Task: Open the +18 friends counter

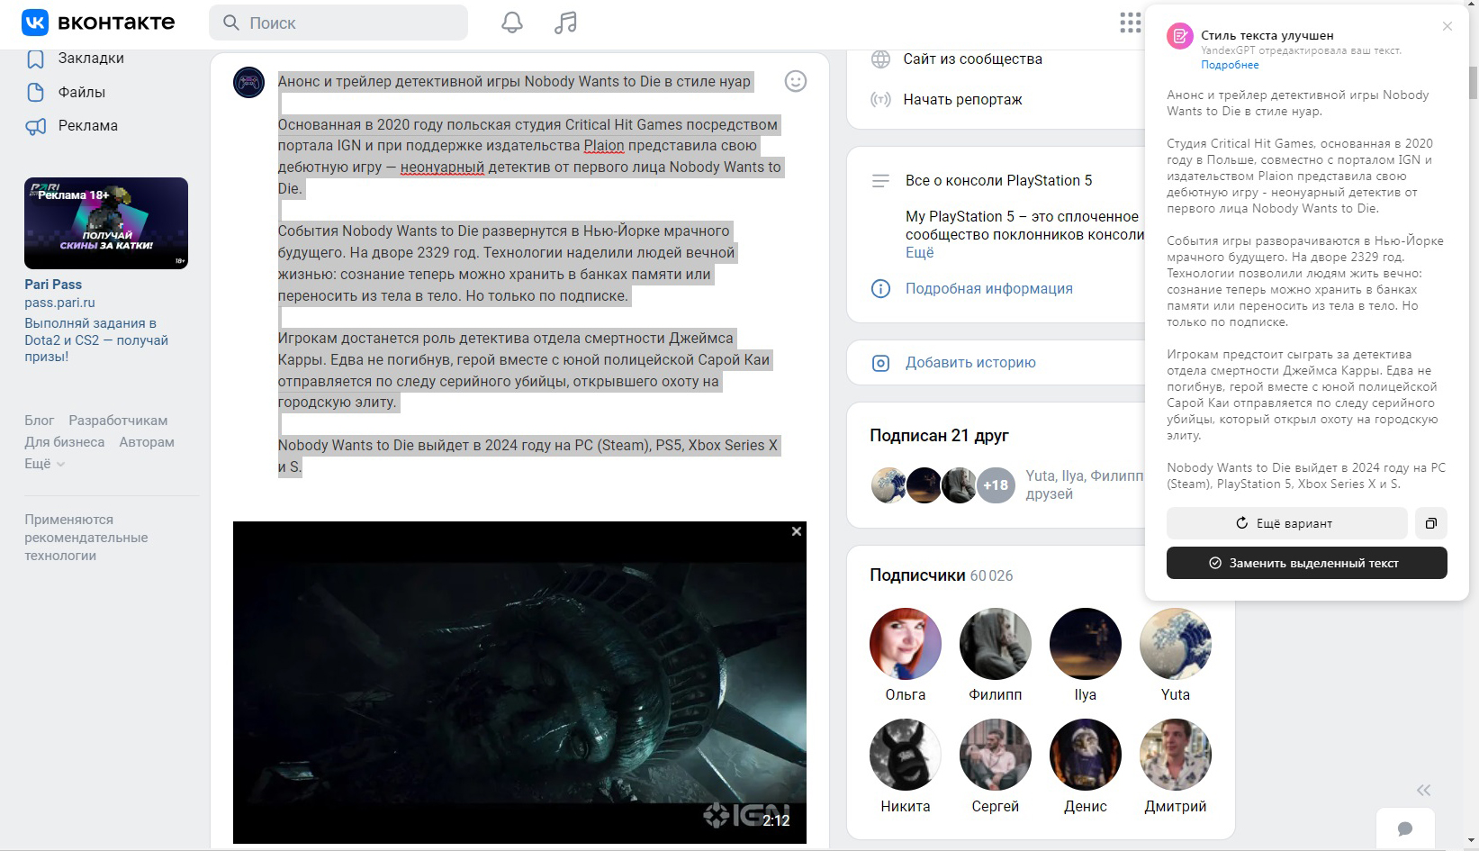Action: pos(996,485)
